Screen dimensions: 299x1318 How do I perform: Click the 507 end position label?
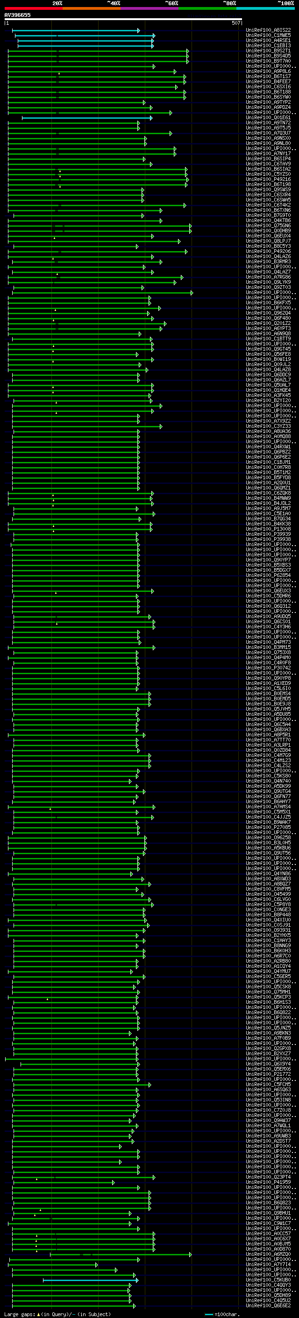pyautogui.click(x=235, y=23)
